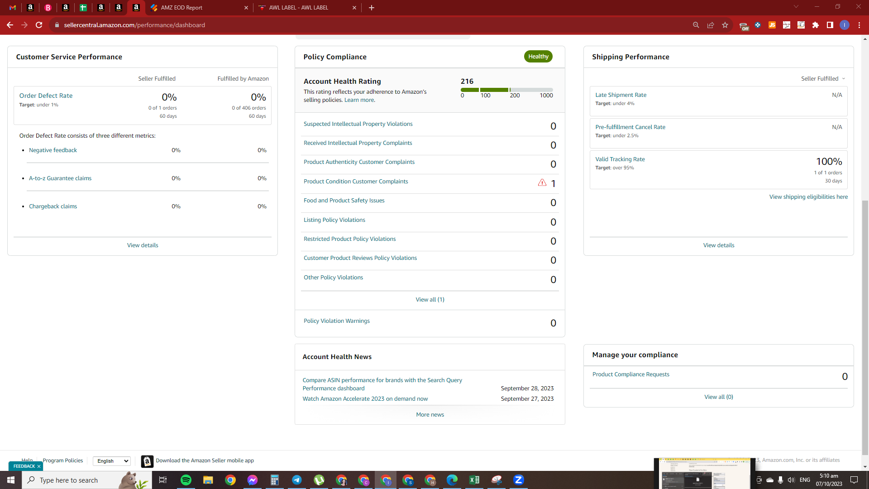Open Late Shipment Rate metric
This screenshot has height=489, width=869.
pos(621,95)
